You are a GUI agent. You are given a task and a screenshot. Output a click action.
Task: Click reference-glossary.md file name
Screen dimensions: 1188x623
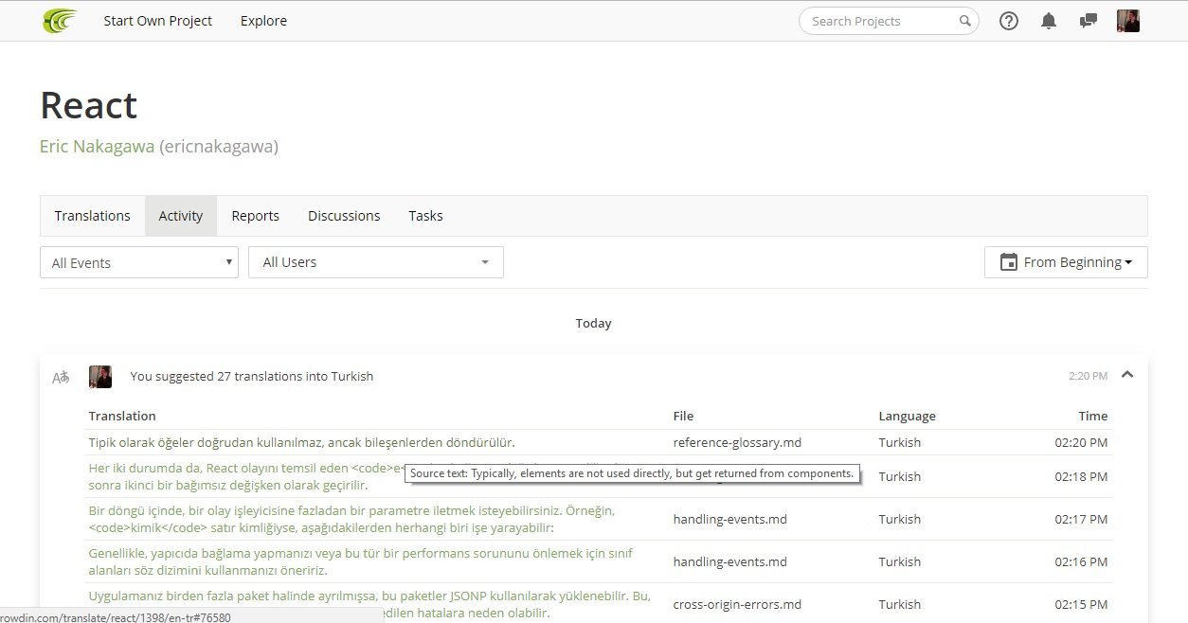point(738,442)
